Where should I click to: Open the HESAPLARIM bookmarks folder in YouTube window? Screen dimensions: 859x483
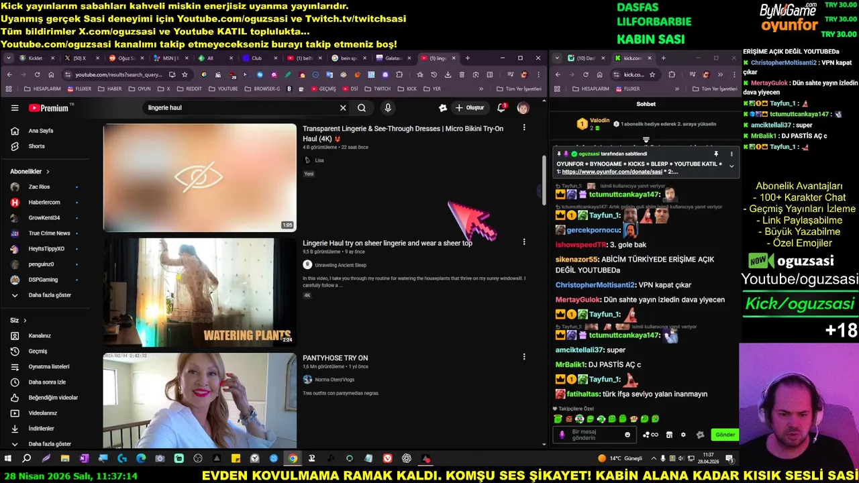click(42, 89)
